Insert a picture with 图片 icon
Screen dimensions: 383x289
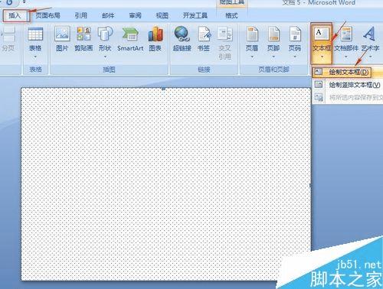point(62,34)
